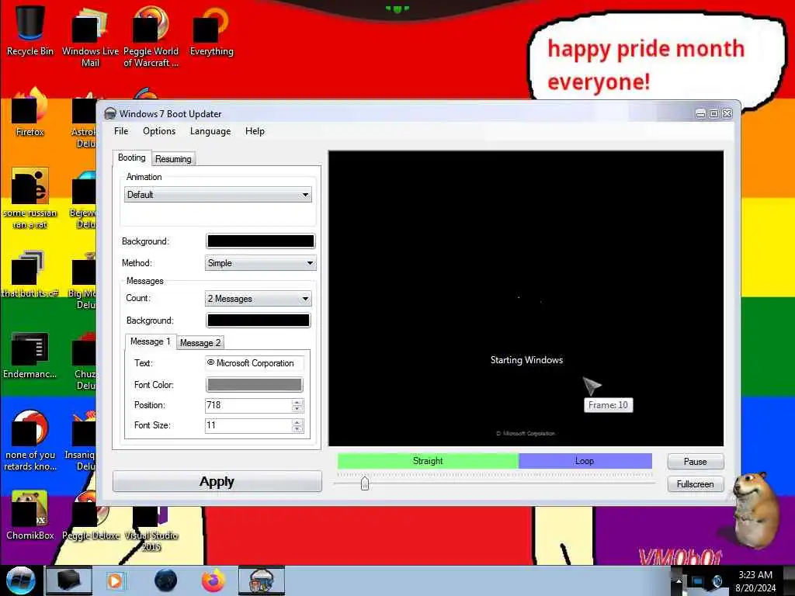Screen dimensions: 795x596
Task: Click the Boot Updater title bar icon
Action: point(110,113)
